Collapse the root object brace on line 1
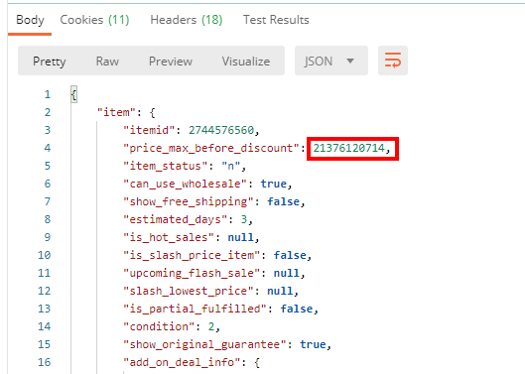Screen dimensions: 525x374 pyautogui.click(x=74, y=95)
